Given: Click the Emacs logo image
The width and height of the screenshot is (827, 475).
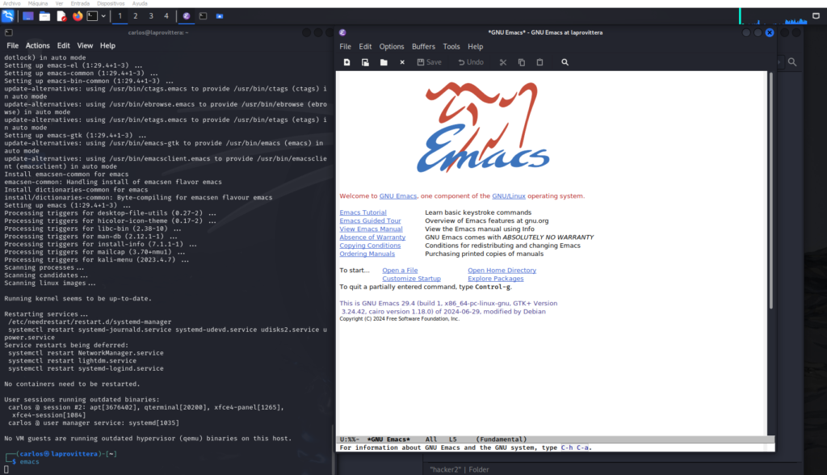Looking at the screenshot, I should click(x=483, y=128).
